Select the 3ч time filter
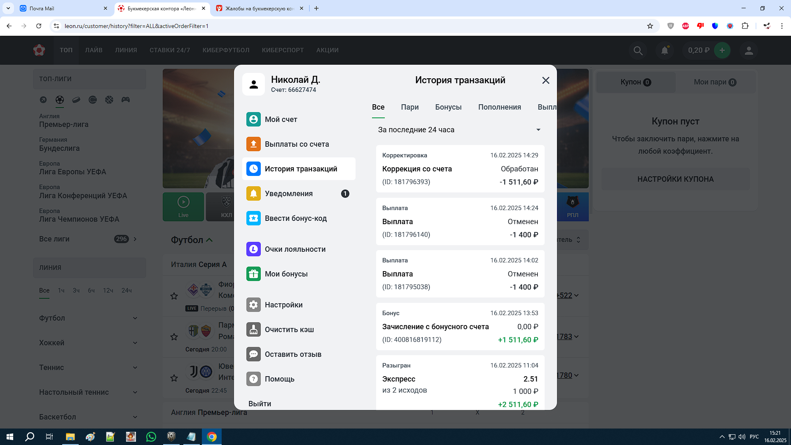 [x=76, y=290]
